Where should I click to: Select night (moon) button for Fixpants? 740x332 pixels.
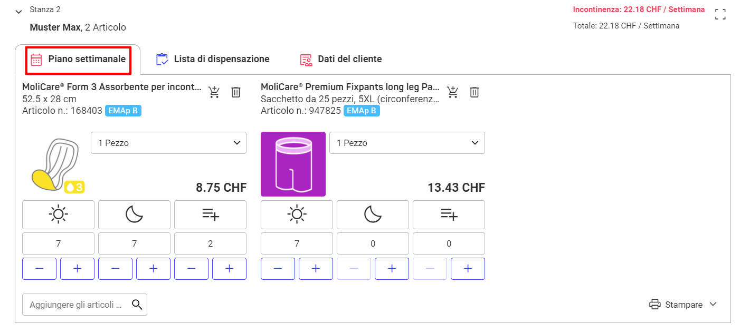(373, 214)
